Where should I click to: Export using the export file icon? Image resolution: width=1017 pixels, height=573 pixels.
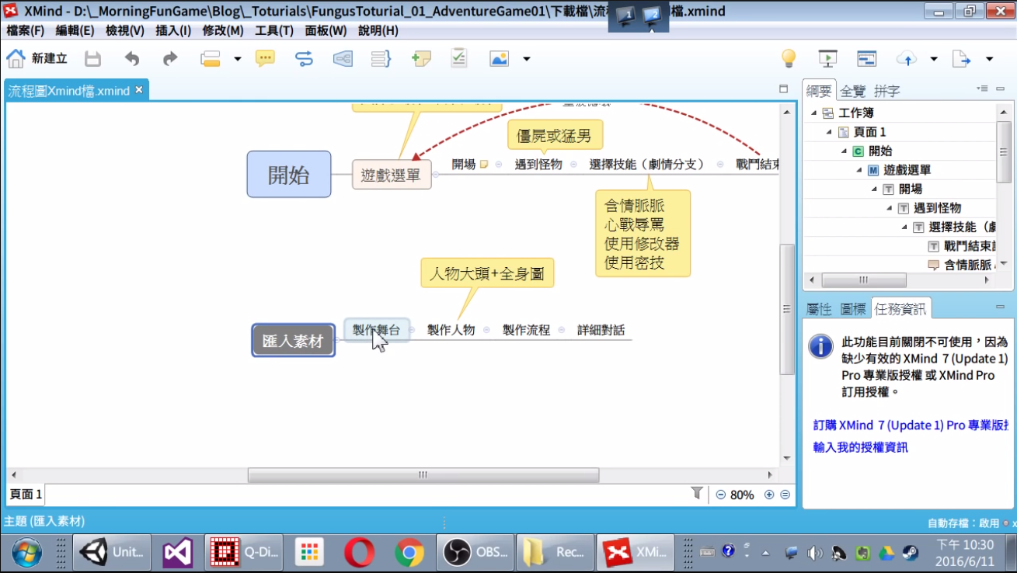point(962,59)
